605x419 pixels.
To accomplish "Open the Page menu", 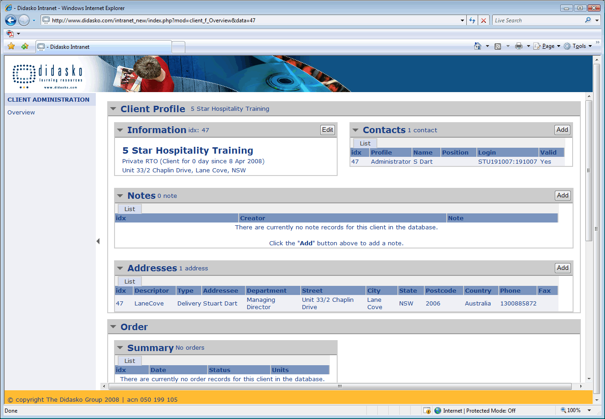I will (x=548, y=46).
